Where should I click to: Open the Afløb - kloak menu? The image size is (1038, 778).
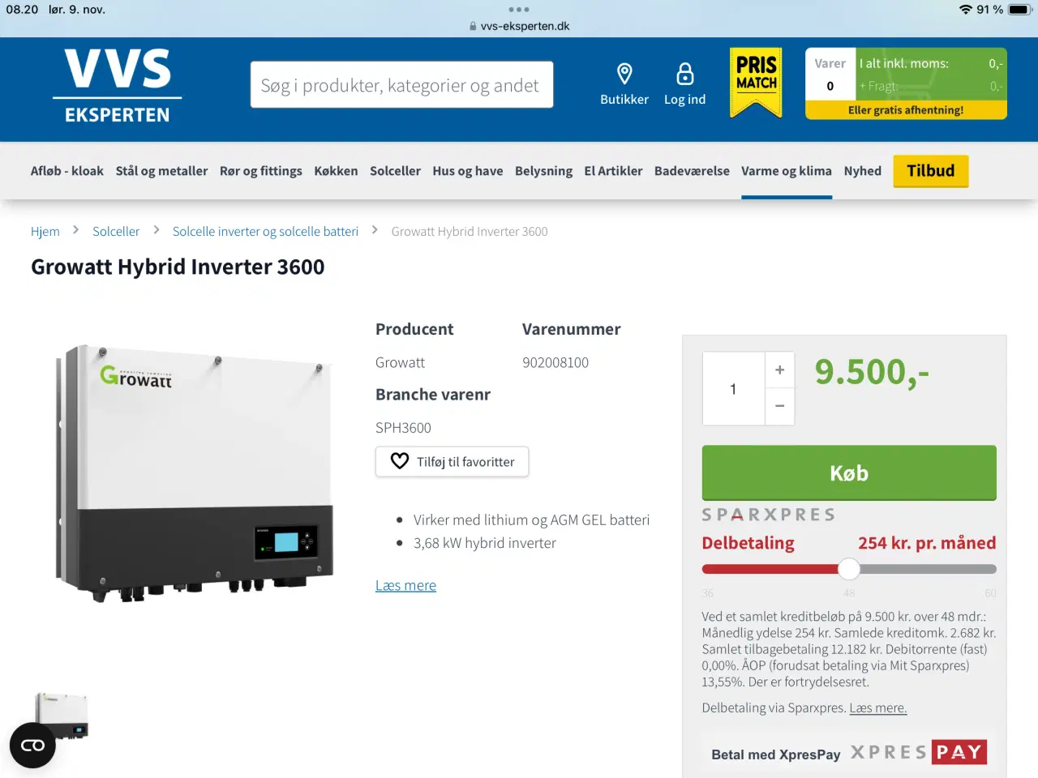click(x=66, y=171)
